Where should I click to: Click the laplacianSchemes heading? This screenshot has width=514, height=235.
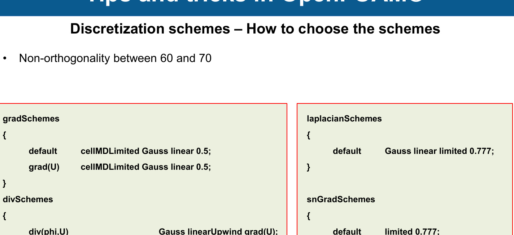point(344,119)
